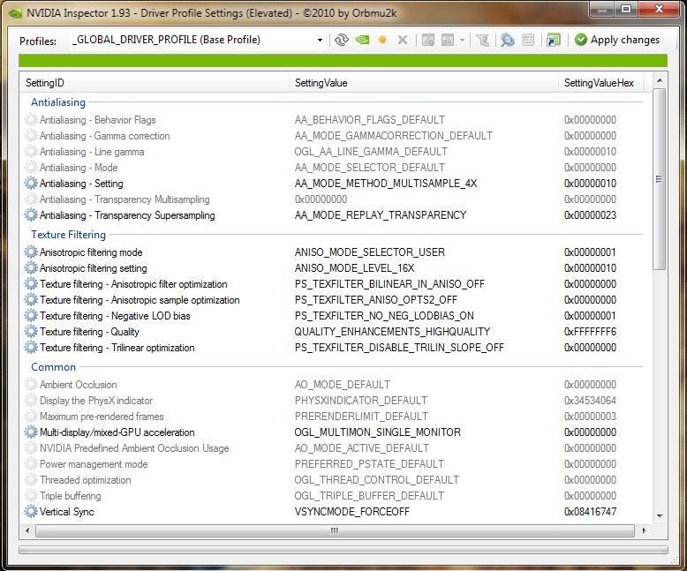Click the add application to profile icon
This screenshot has height=571, width=687.
(x=428, y=41)
